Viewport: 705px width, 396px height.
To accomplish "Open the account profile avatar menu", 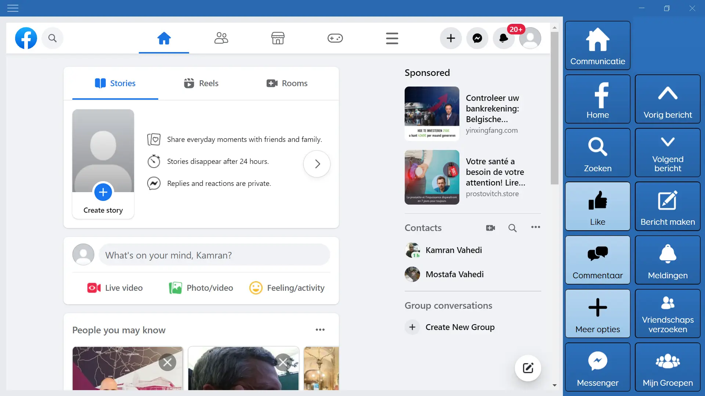I will pyautogui.click(x=530, y=38).
